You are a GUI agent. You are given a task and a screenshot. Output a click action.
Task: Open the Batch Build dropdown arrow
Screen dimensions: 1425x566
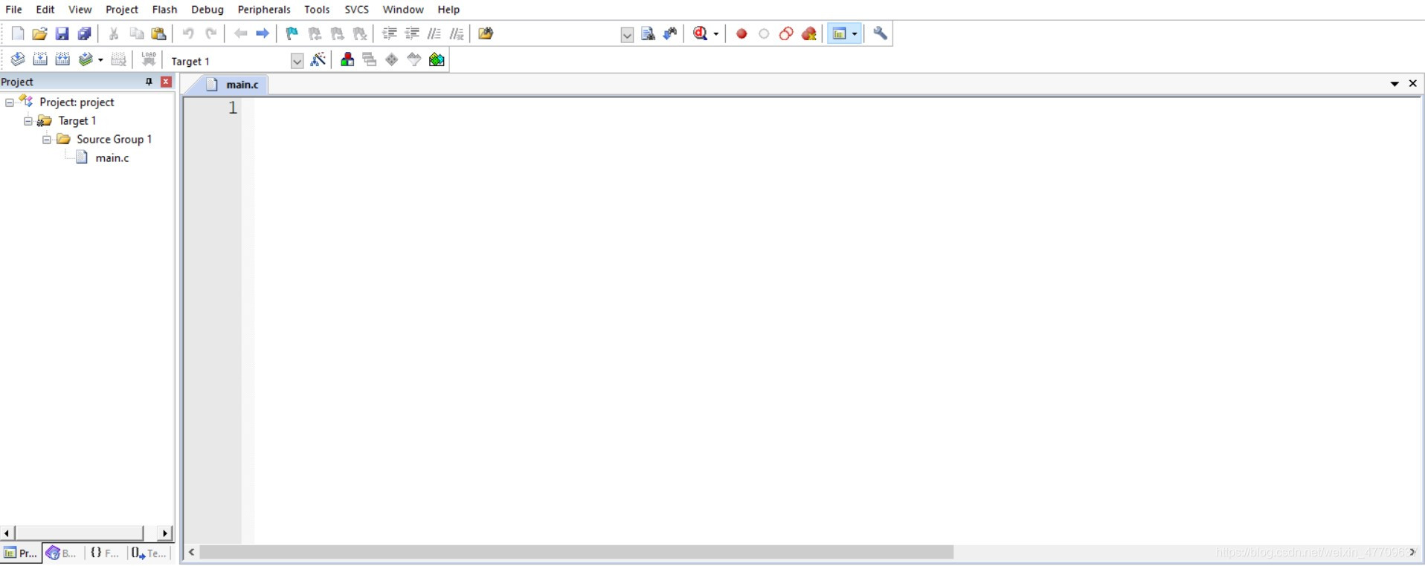click(100, 60)
